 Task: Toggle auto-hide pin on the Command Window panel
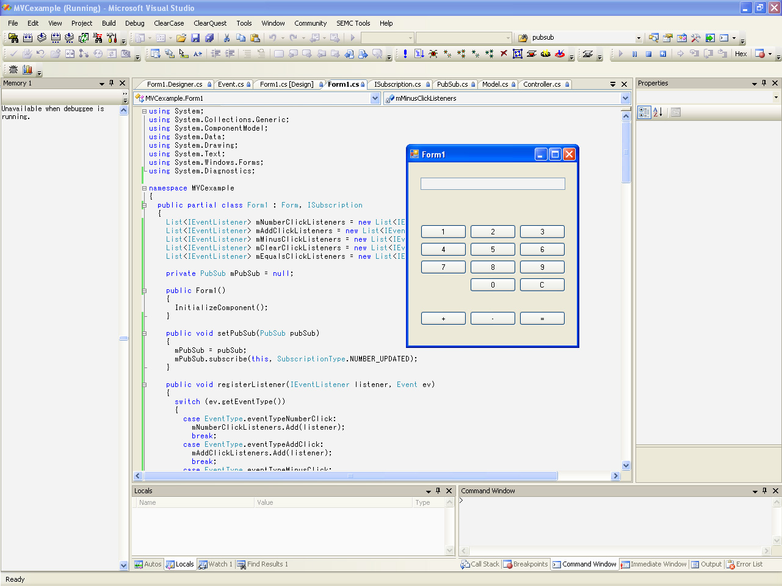click(x=764, y=491)
